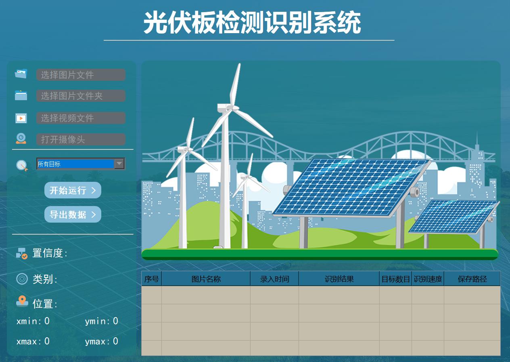510x362 pixels.
Task: Activate 打开摄像头 to open the camera
Action: (x=81, y=139)
